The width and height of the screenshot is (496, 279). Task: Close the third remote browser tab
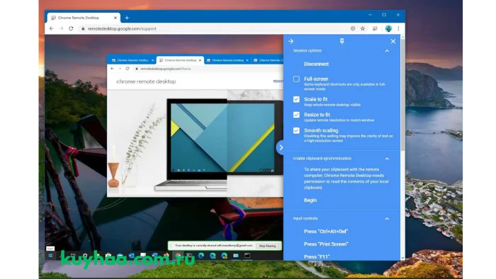(247, 60)
